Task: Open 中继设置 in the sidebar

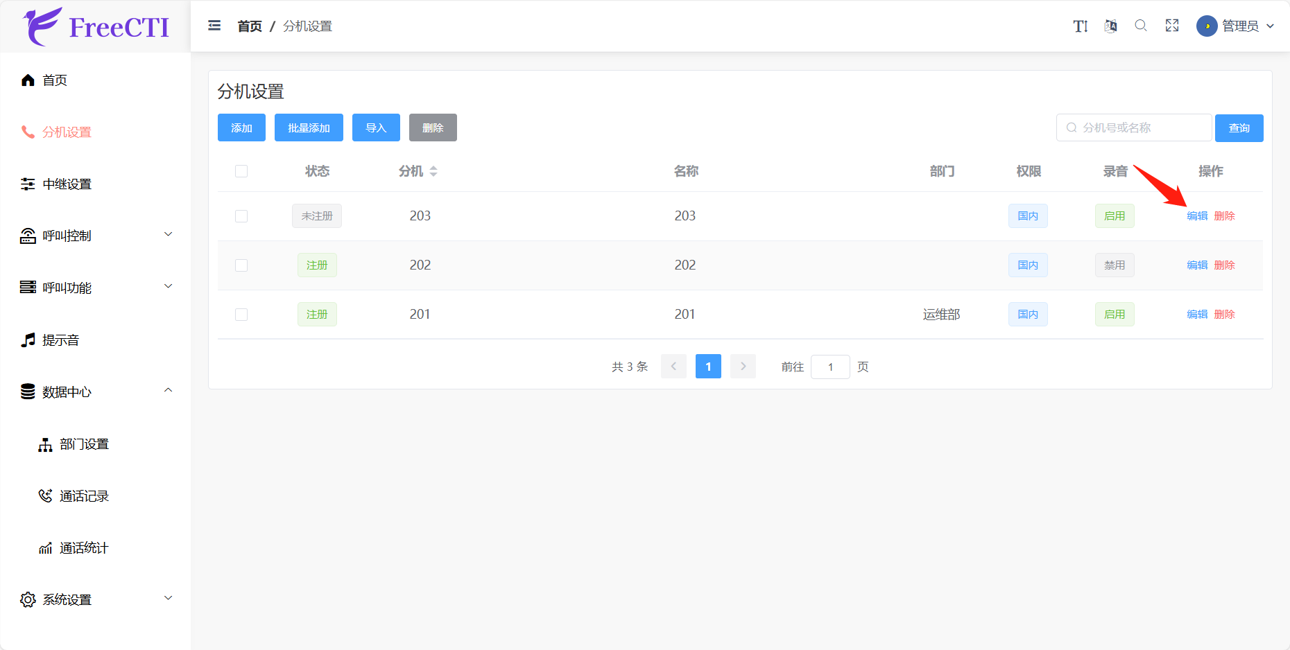Action: [67, 184]
